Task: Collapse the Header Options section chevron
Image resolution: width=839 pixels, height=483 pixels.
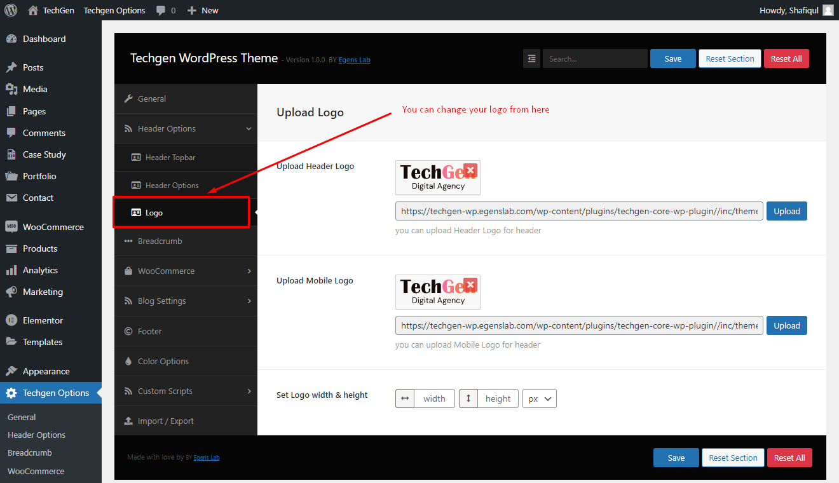Action: pyautogui.click(x=249, y=128)
